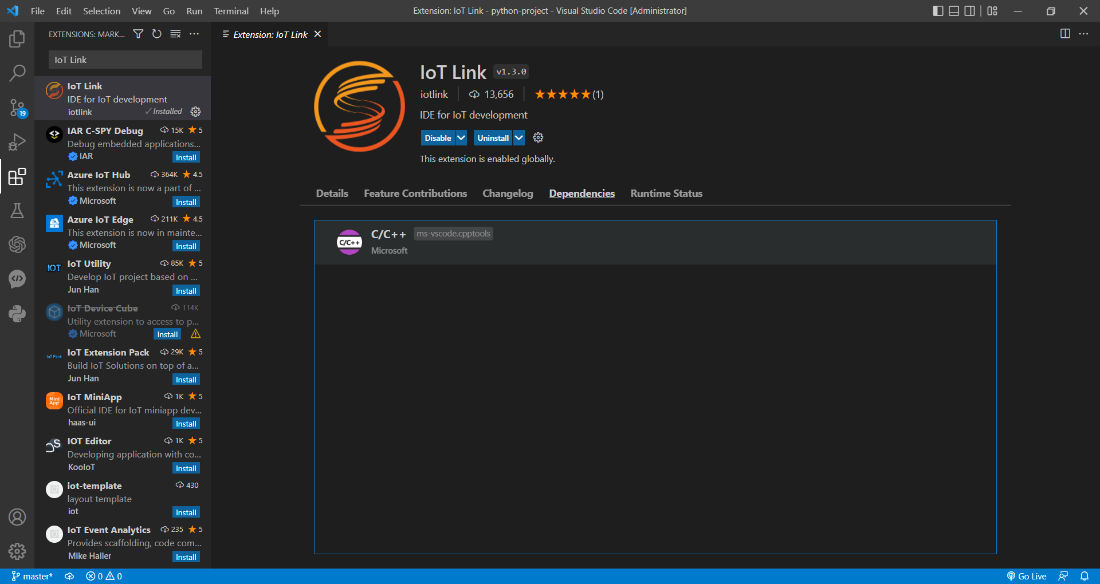Filter extensions with the funnel icon
Image resolution: width=1100 pixels, height=584 pixels.
point(138,34)
